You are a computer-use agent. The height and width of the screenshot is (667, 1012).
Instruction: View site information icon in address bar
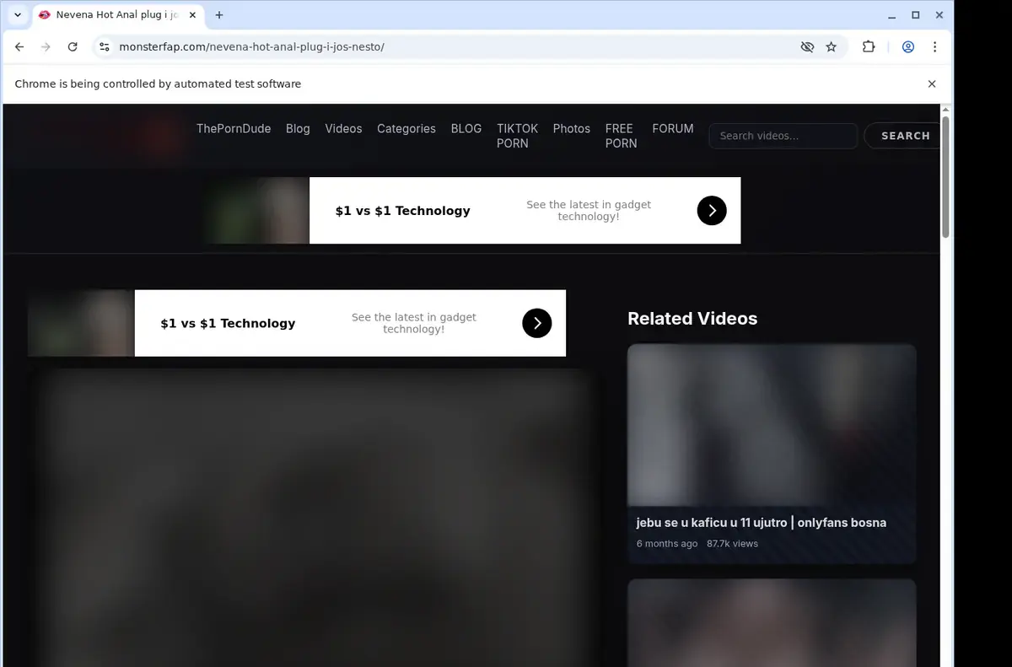click(104, 47)
